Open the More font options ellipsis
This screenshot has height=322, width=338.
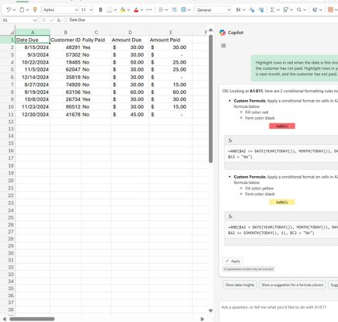tap(149, 10)
